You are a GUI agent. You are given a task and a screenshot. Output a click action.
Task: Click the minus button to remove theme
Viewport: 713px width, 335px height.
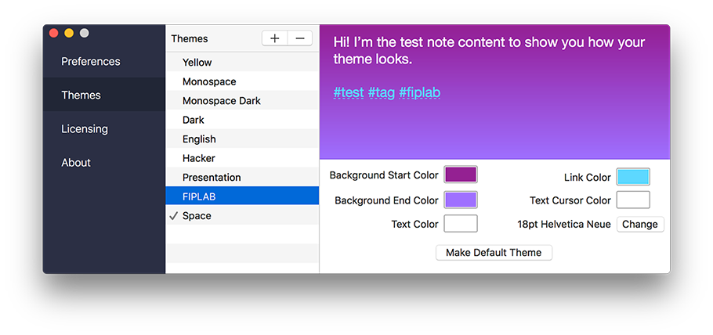(300, 38)
